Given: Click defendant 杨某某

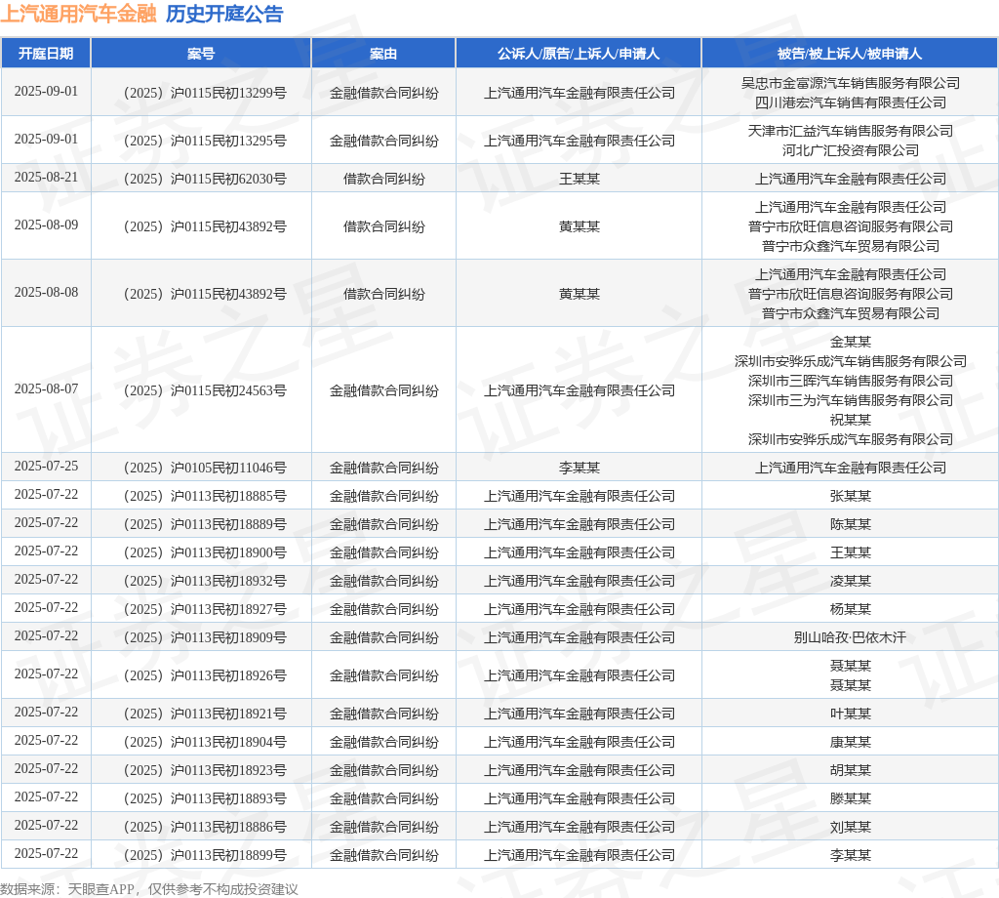Looking at the screenshot, I should coord(851,609).
